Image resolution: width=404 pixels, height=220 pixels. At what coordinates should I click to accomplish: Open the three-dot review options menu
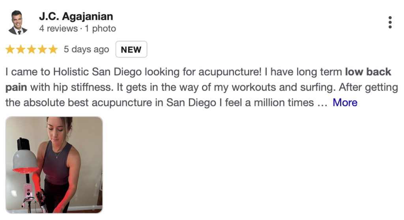coord(390,22)
